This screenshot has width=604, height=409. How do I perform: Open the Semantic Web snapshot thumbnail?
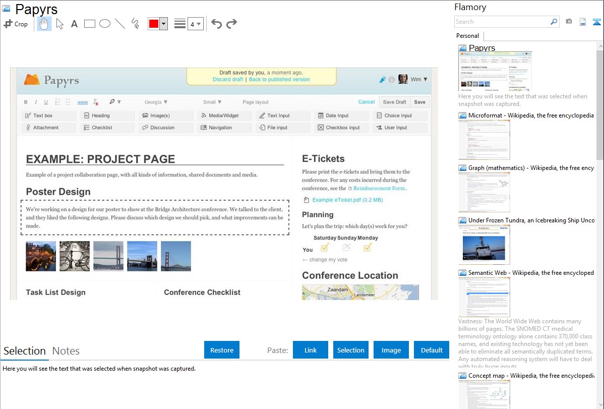point(484,297)
